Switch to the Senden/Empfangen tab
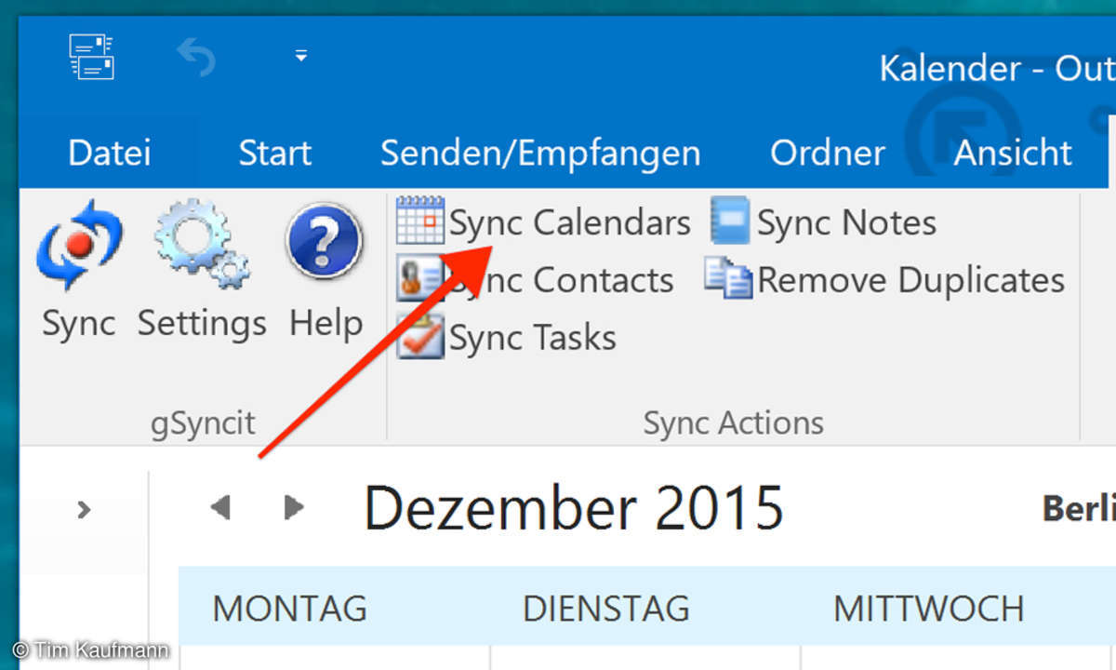This screenshot has width=1116, height=670. point(540,153)
